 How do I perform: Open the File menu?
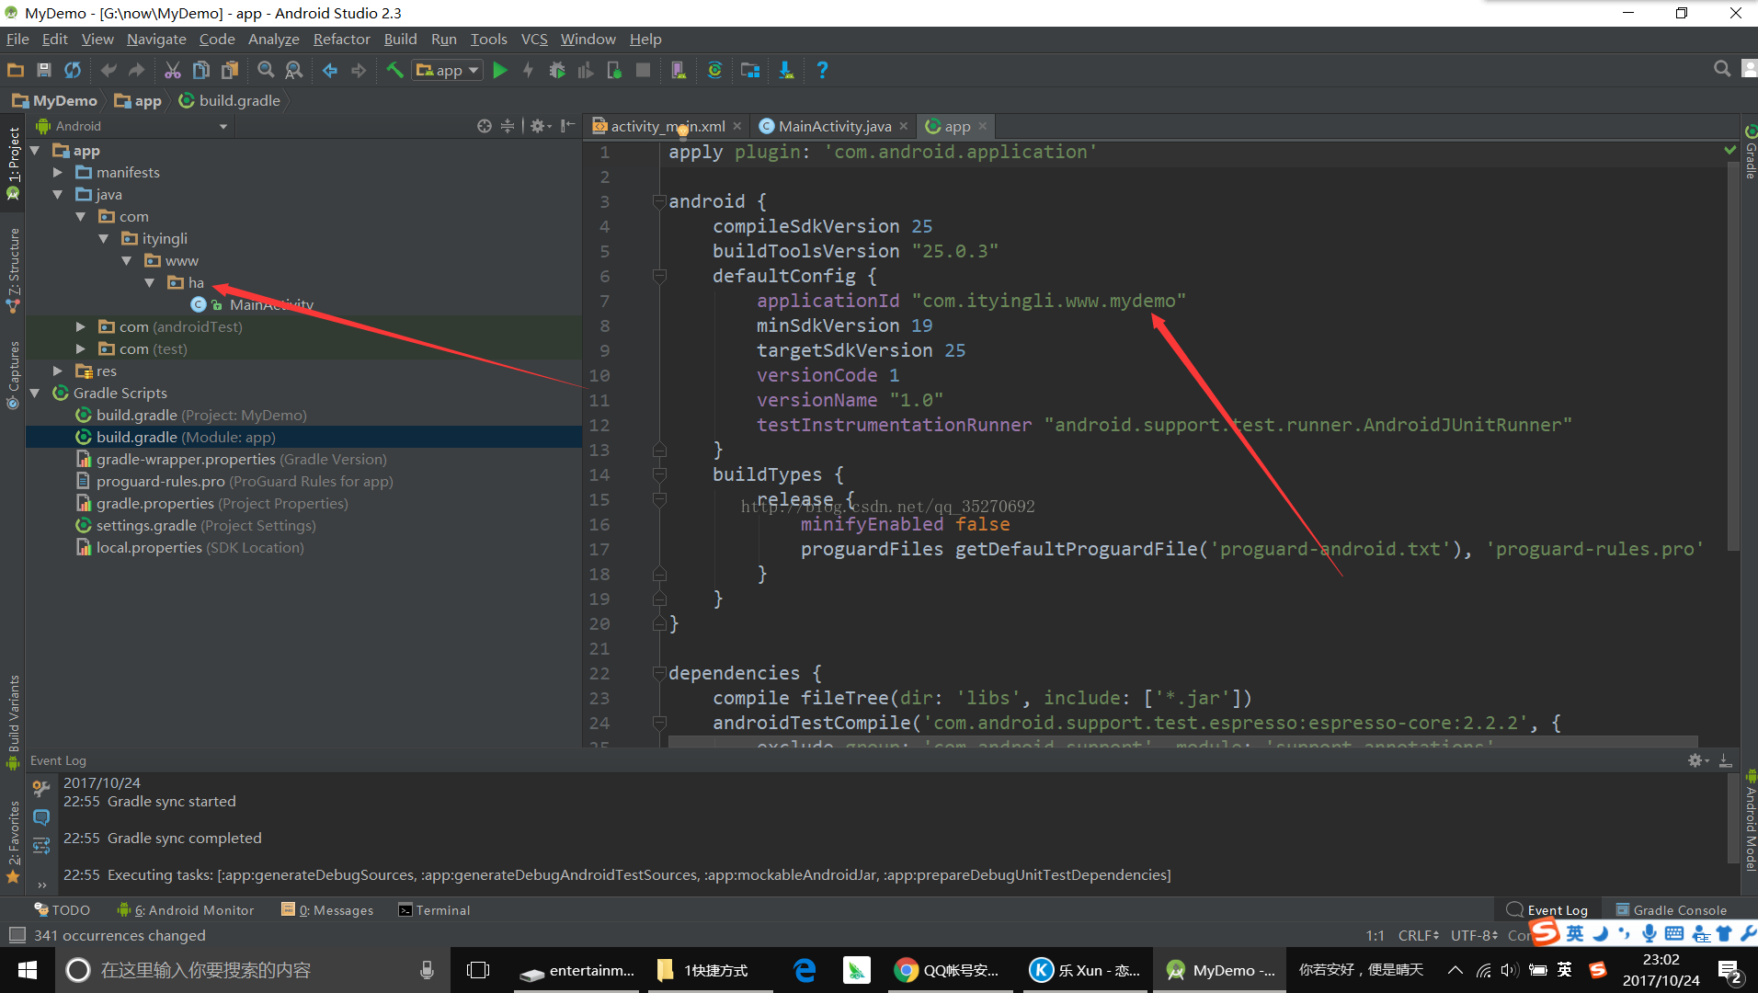[x=17, y=39]
